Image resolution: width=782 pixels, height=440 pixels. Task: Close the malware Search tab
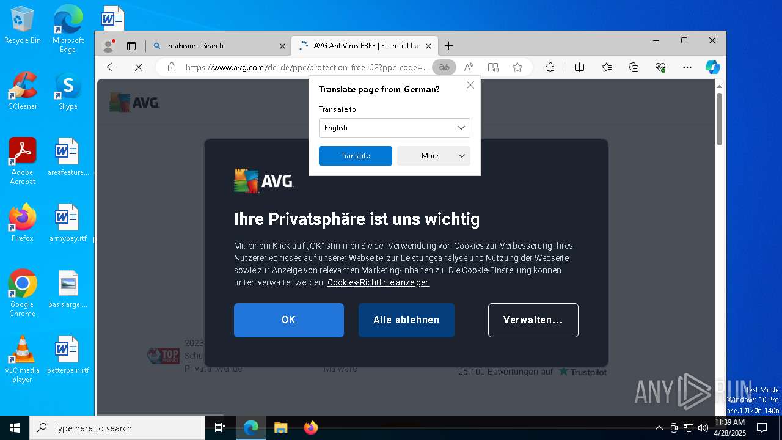coord(282,46)
